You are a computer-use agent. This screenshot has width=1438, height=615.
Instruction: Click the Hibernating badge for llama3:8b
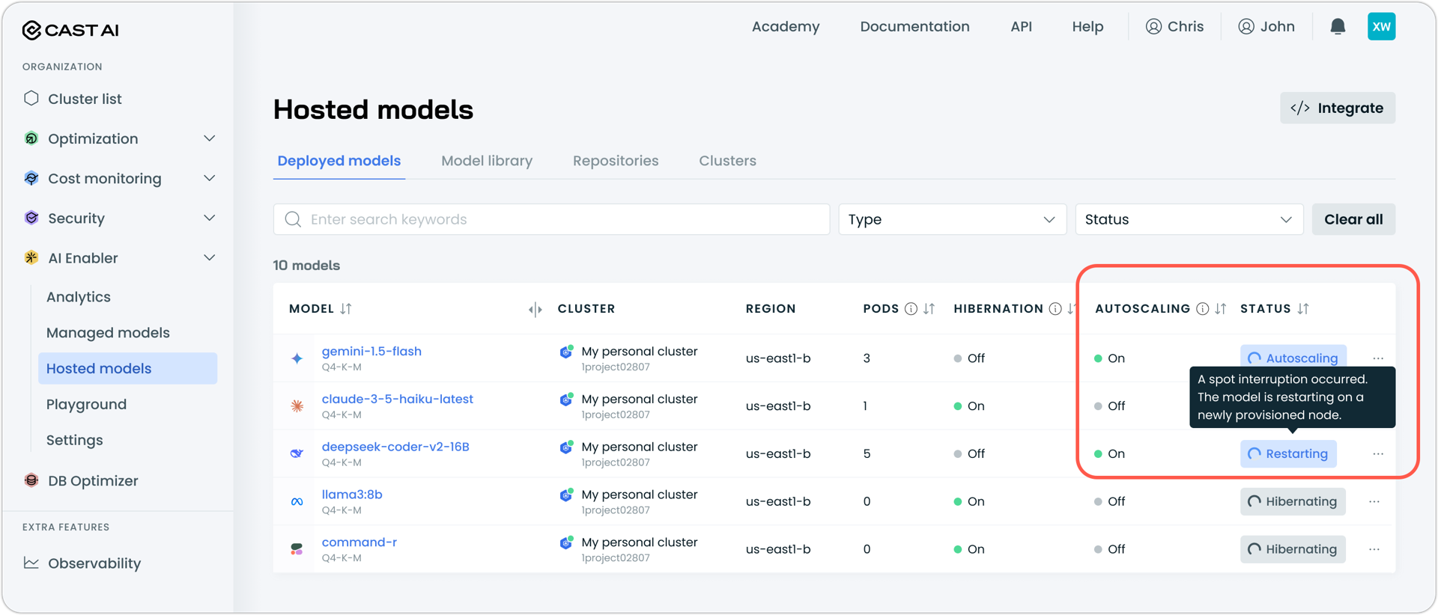coord(1293,502)
